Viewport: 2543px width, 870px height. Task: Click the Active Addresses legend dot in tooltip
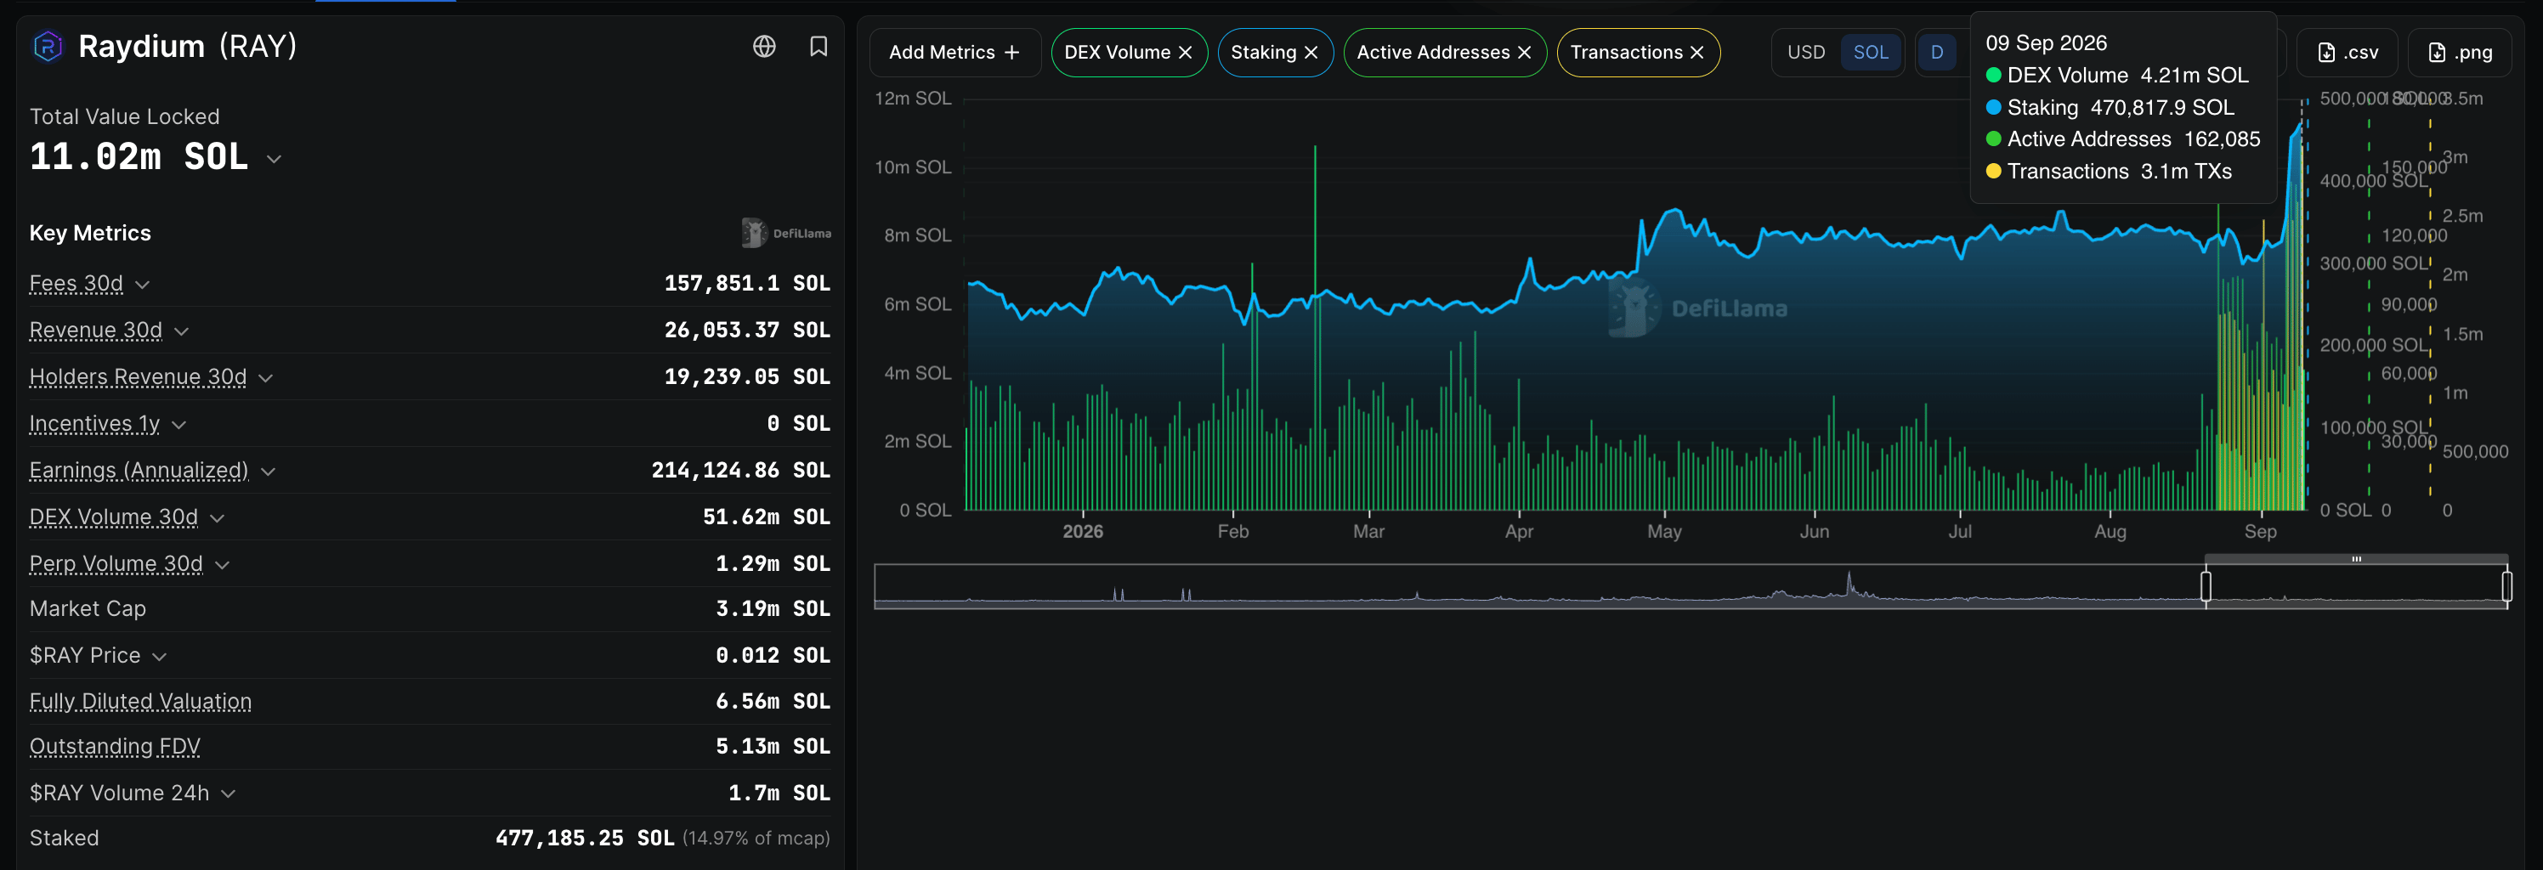pos(1993,139)
